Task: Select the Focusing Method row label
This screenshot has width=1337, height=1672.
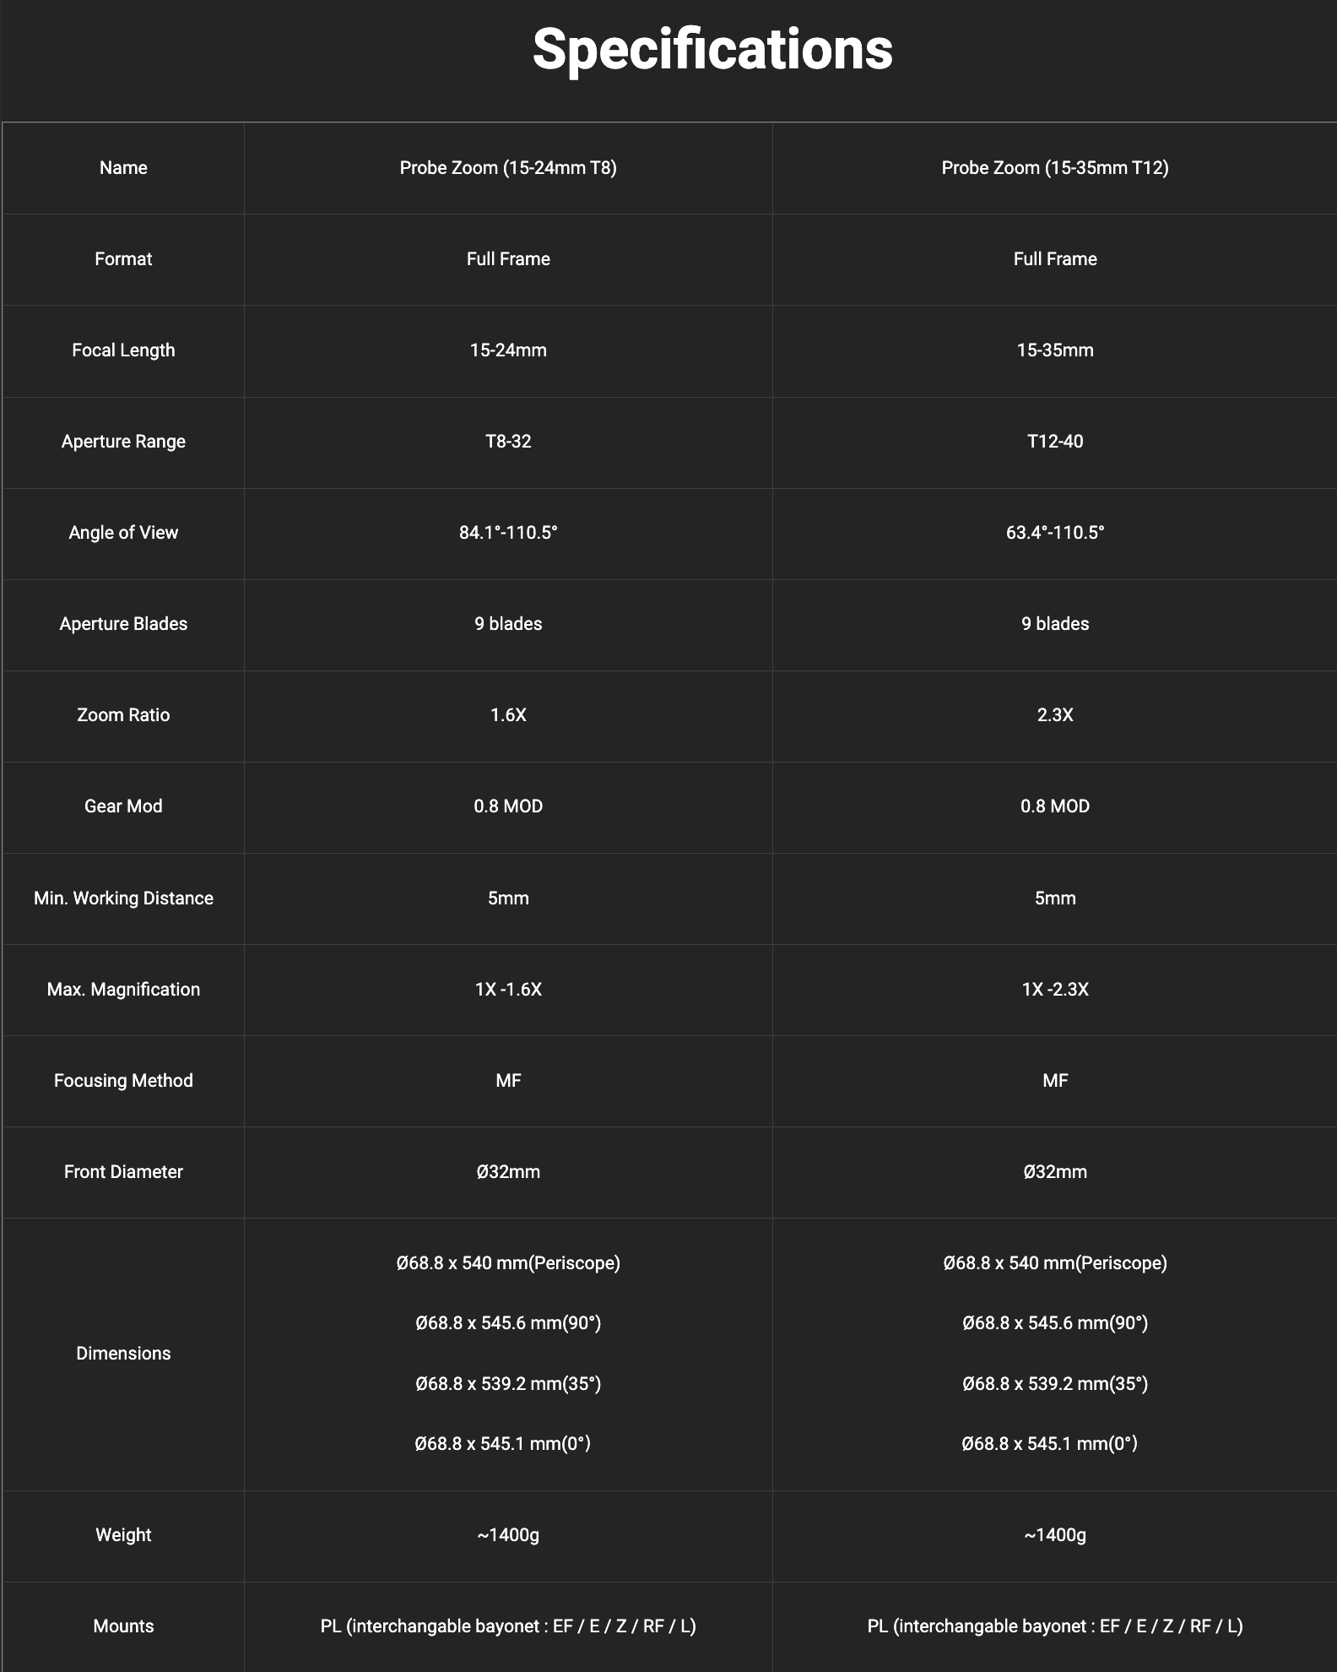Action: (123, 1081)
